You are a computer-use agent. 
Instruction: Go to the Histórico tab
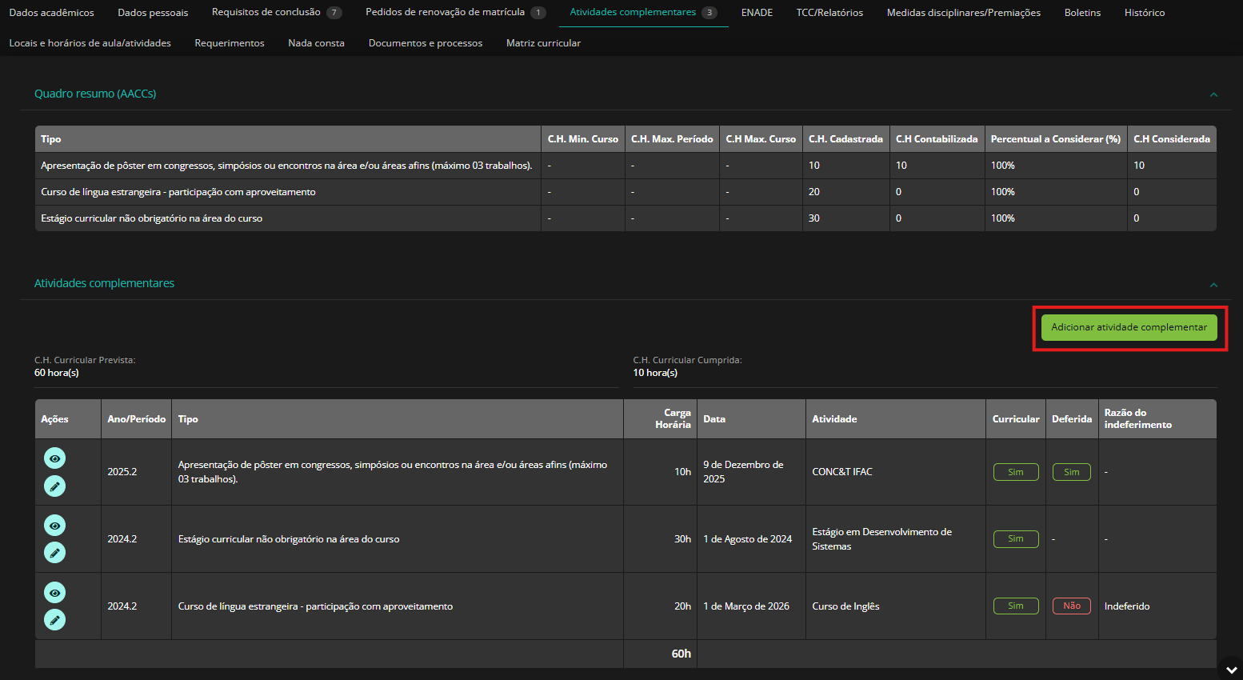pos(1144,13)
